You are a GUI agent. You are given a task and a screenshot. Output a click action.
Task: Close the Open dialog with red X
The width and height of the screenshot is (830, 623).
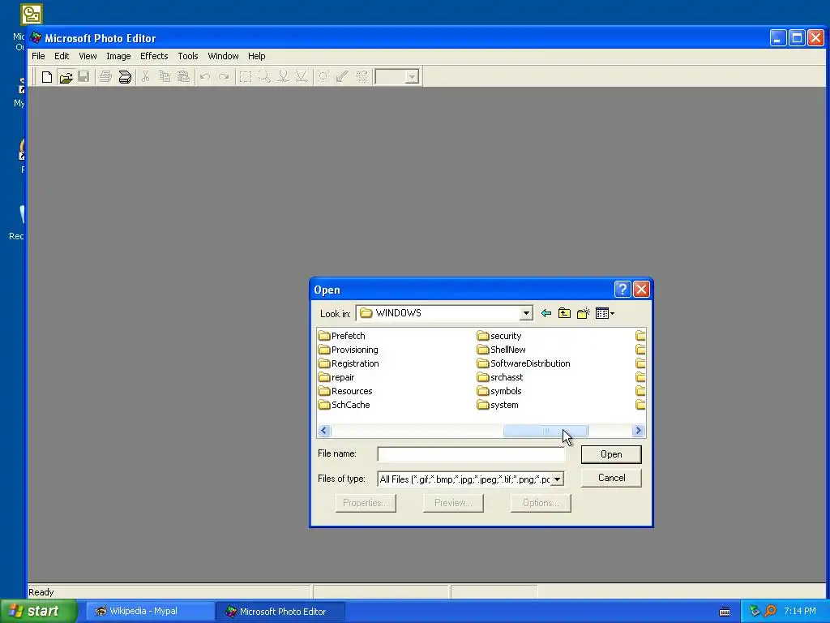point(642,290)
